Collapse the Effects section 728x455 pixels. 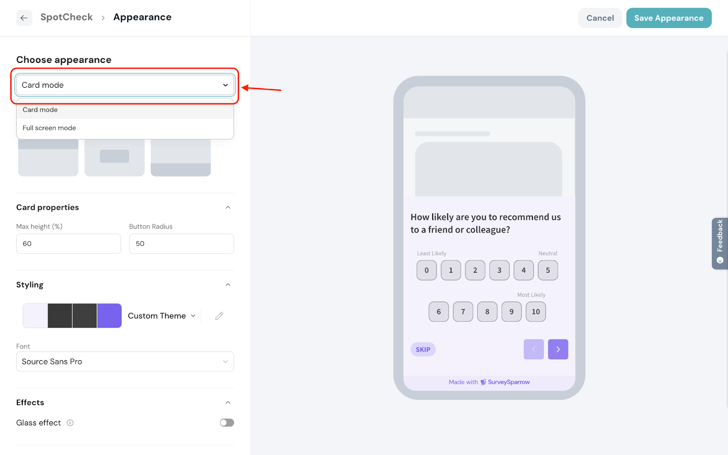pyautogui.click(x=228, y=403)
